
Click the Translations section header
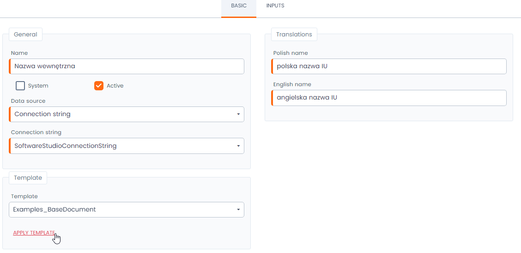point(294,35)
